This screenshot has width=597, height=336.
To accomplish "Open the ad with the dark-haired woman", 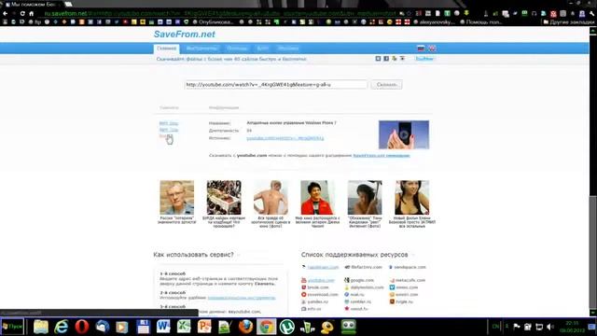I will click(412, 197).
